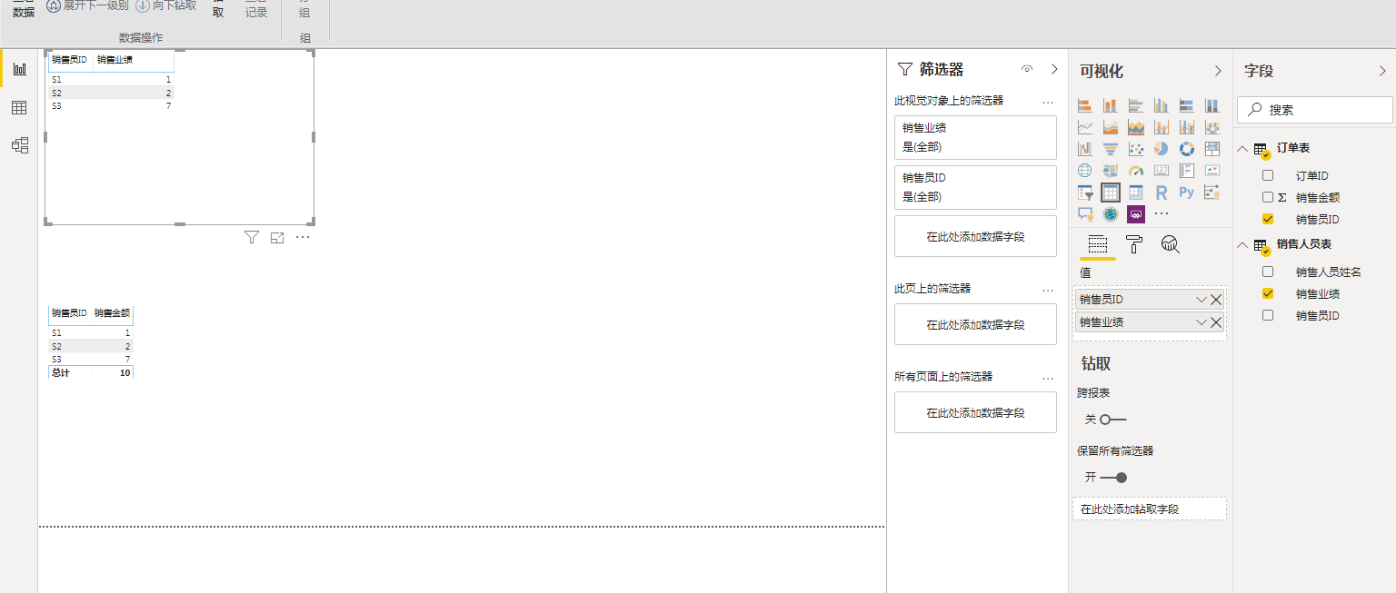This screenshot has width=1396, height=593.
Task: Open options for 此视觉对象上的筛选器
Action: pyautogui.click(x=1048, y=102)
